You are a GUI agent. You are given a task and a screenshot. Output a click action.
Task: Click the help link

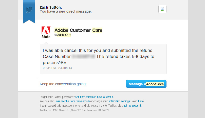[x=140, y=101]
